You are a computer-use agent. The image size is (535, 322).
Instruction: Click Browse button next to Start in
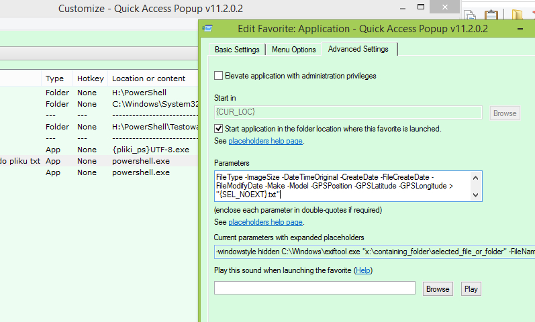505,113
